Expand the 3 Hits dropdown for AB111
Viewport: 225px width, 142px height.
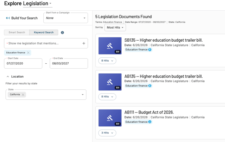107,133
